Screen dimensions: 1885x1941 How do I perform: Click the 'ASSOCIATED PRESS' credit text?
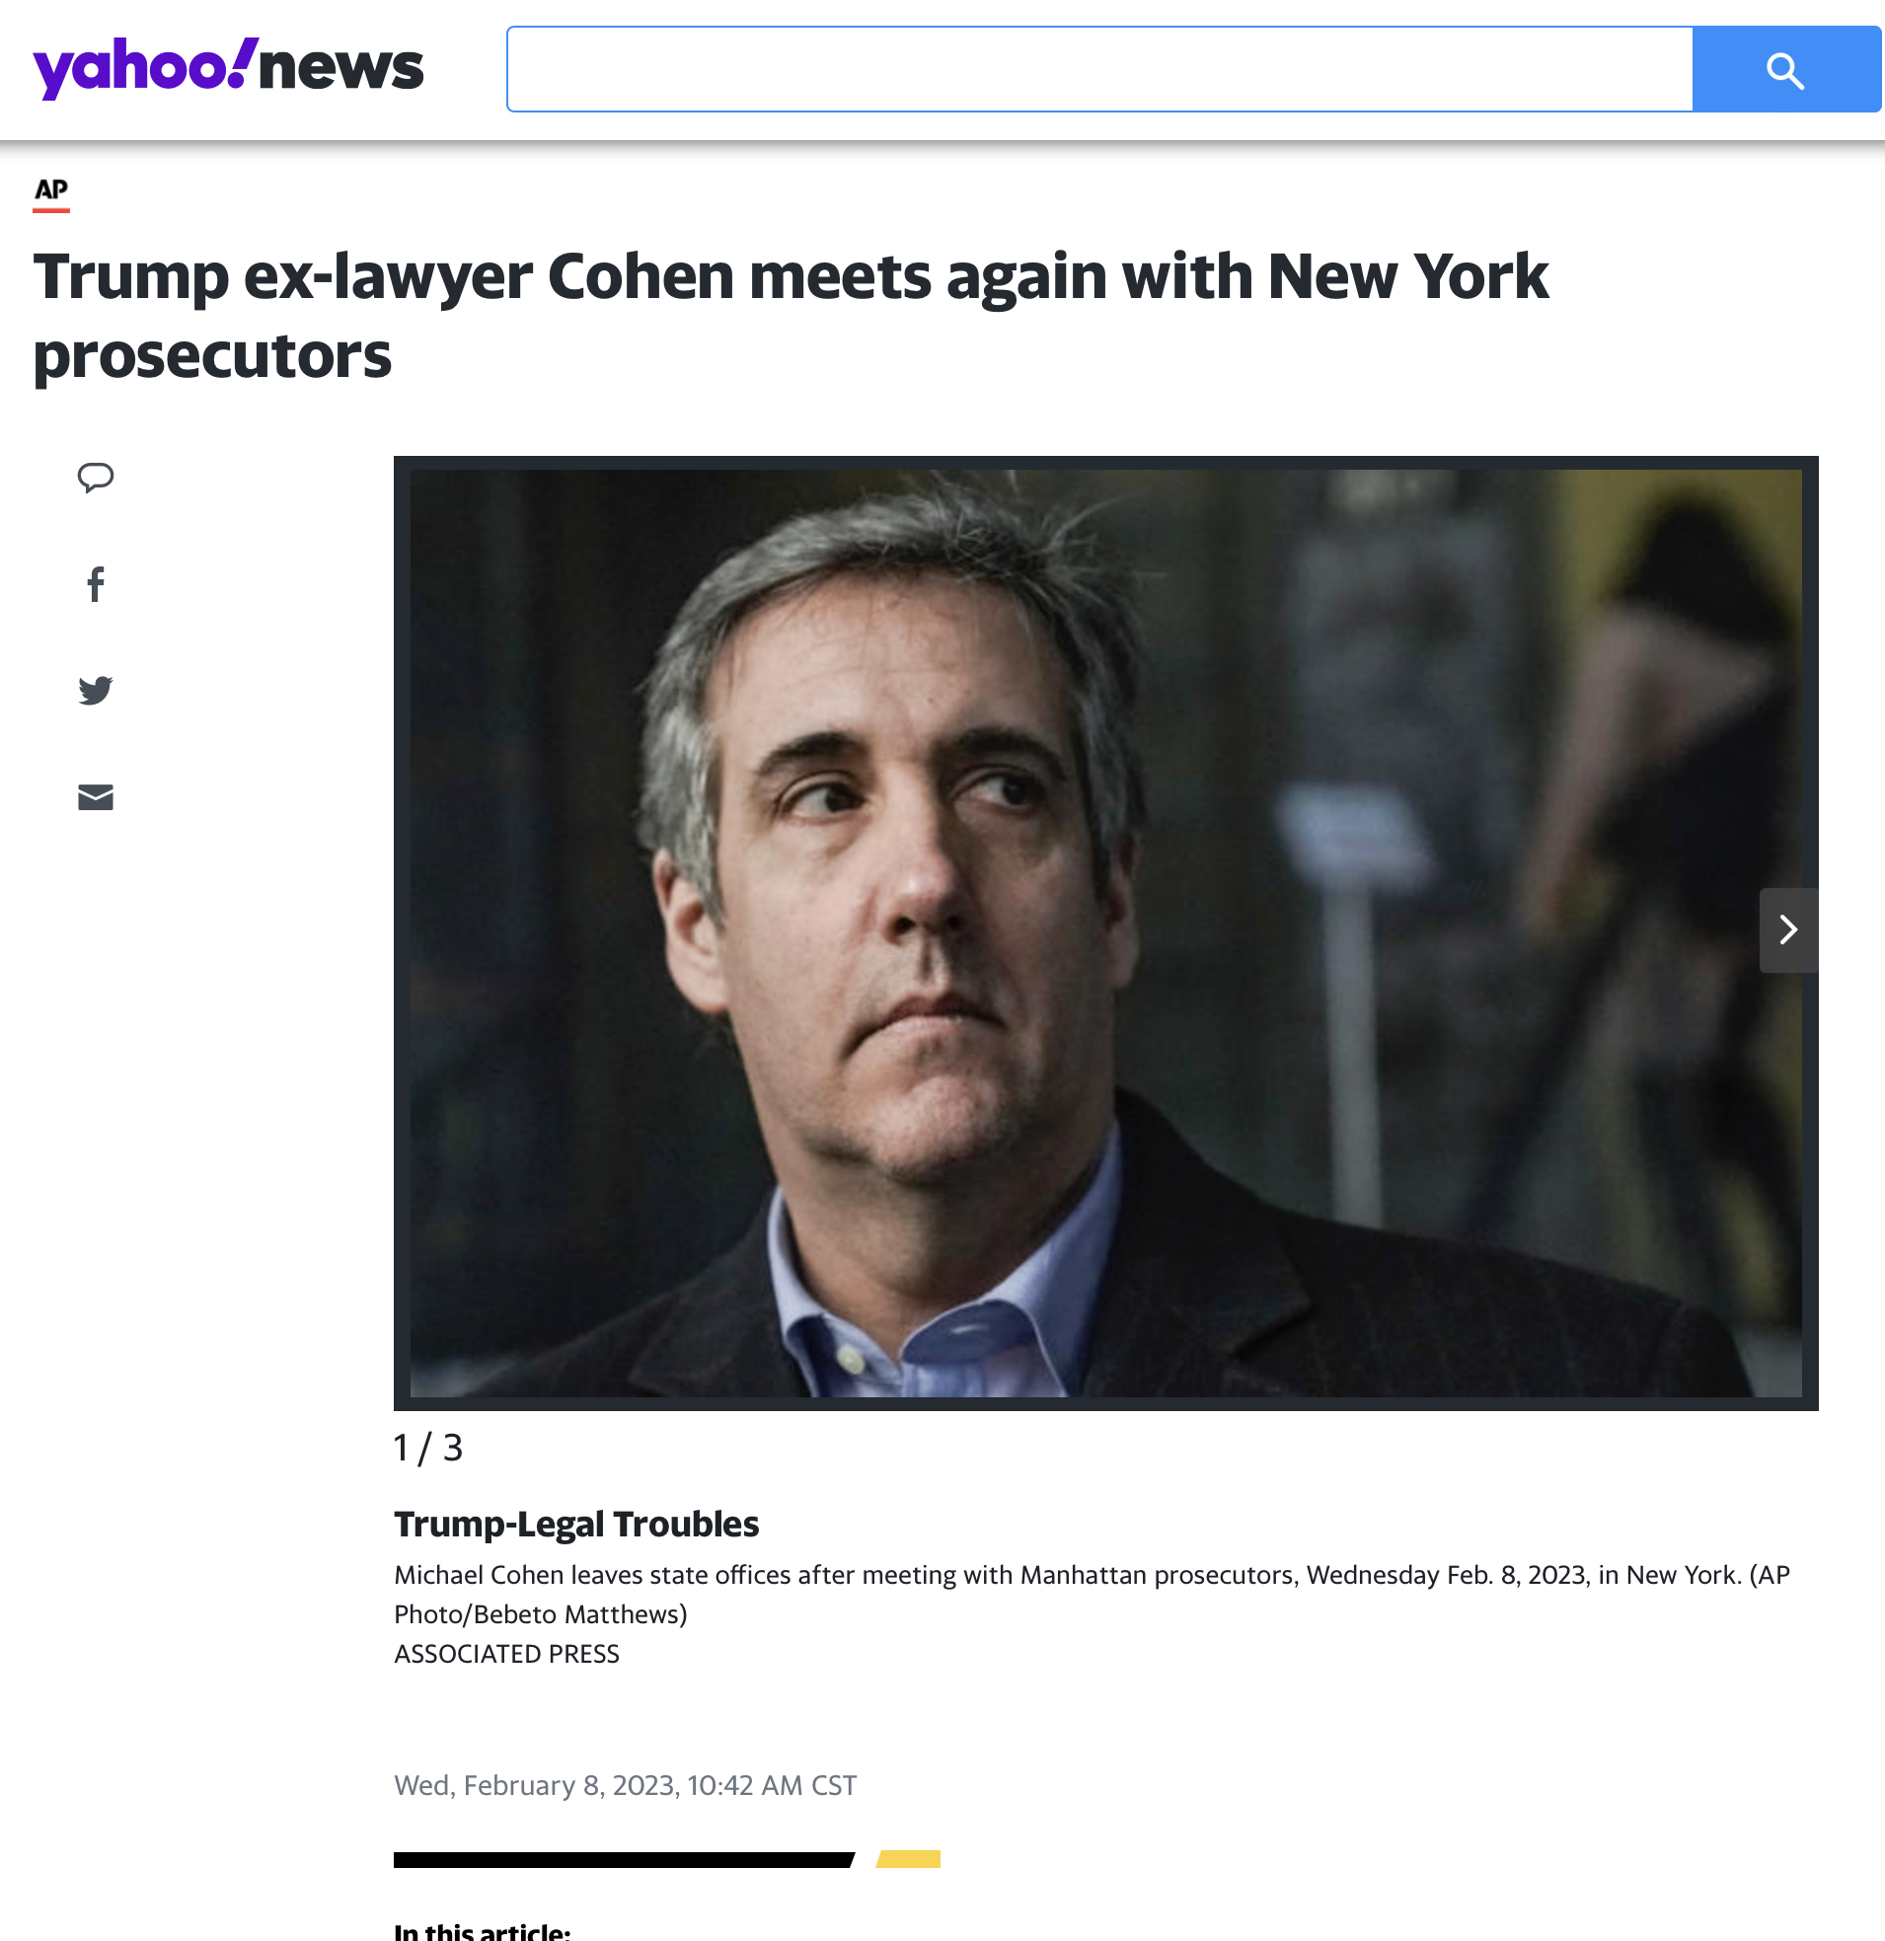(x=507, y=1655)
